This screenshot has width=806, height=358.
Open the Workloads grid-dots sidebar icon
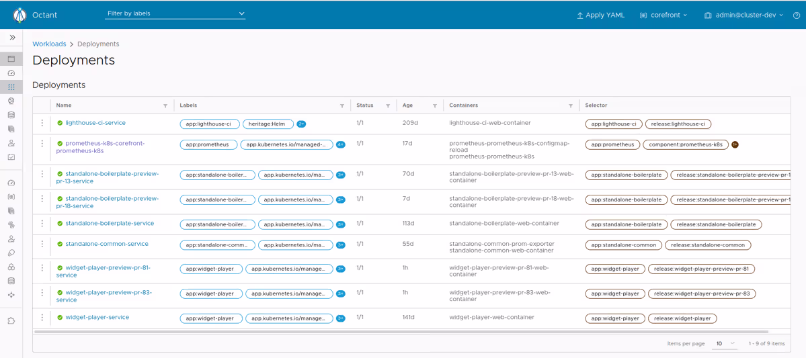(11, 87)
